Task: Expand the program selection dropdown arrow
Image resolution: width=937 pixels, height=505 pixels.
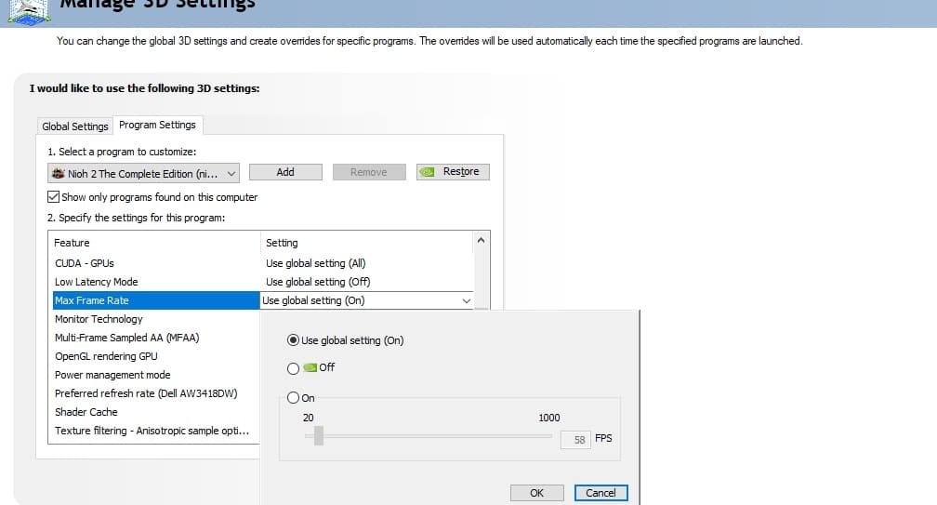Action: tap(231, 173)
